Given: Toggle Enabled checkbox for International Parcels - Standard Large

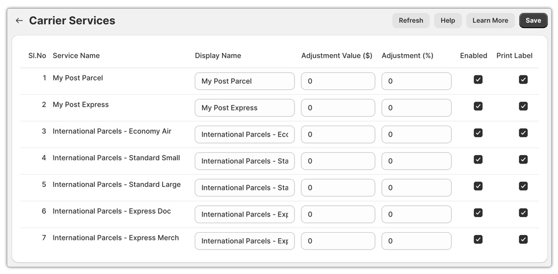Looking at the screenshot, I should click(x=478, y=186).
